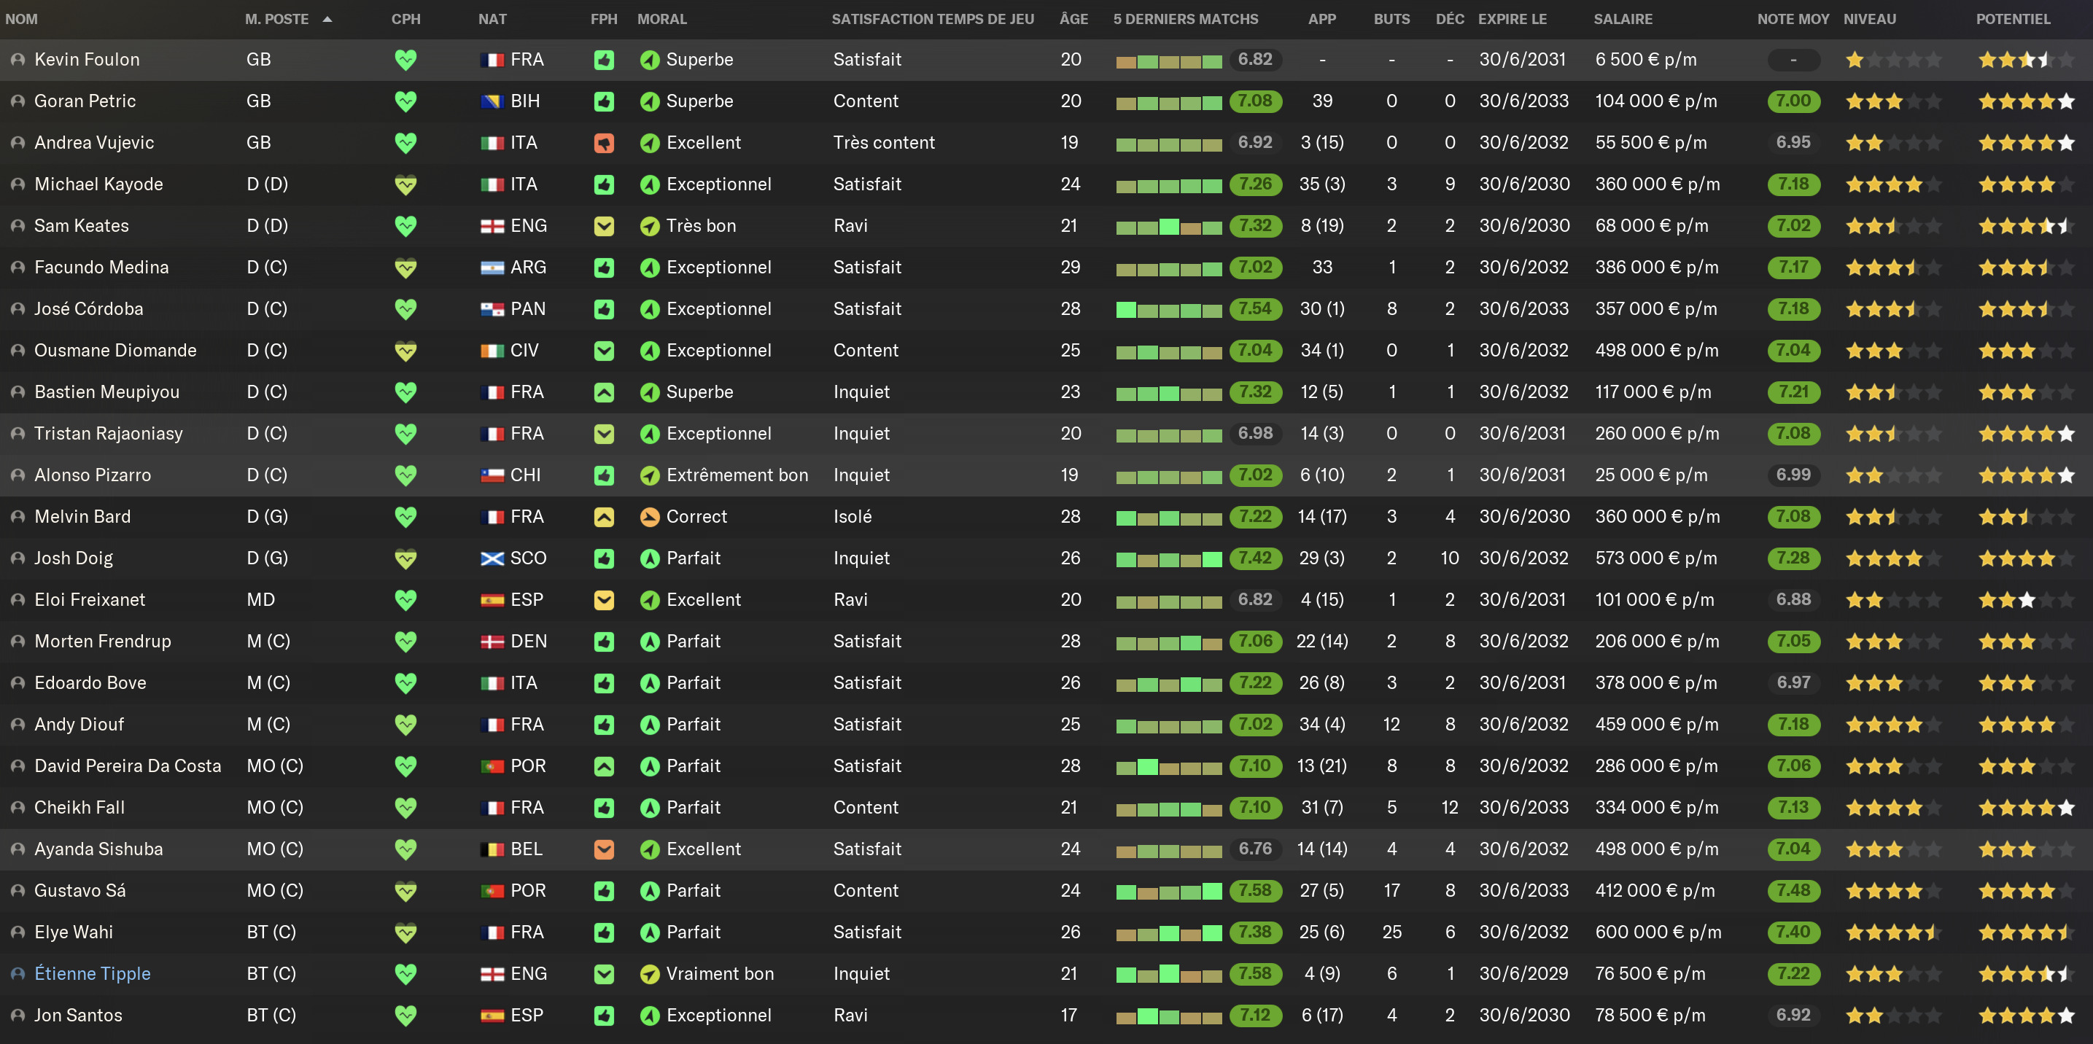The image size is (2093, 1044).
Task: Sort by the M. POSTE column header
Action: tap(276, 19)
